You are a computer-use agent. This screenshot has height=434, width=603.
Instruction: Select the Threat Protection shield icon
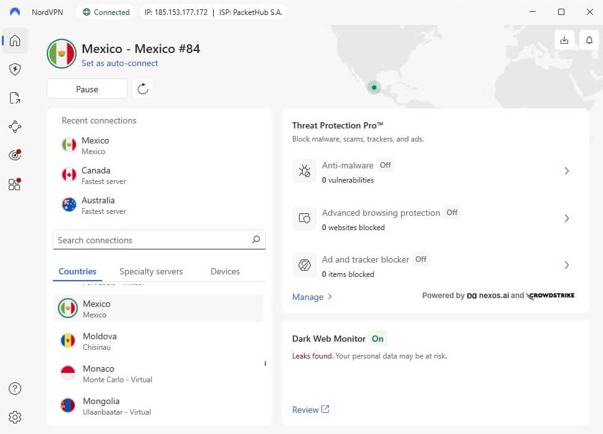pos(14,69)
